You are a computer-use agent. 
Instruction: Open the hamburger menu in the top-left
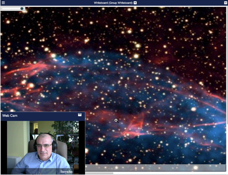3,3
